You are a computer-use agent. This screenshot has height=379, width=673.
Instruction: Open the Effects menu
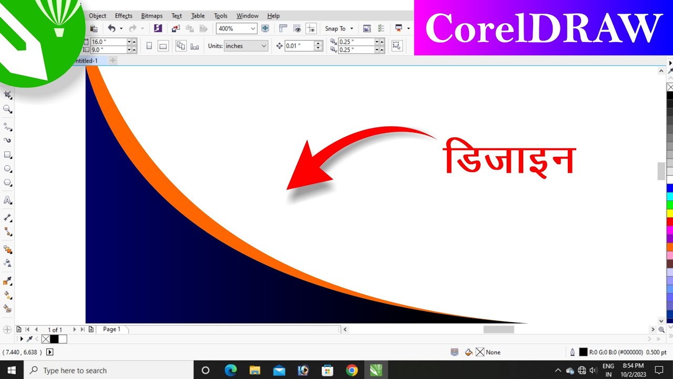click(x=124, y=16)
